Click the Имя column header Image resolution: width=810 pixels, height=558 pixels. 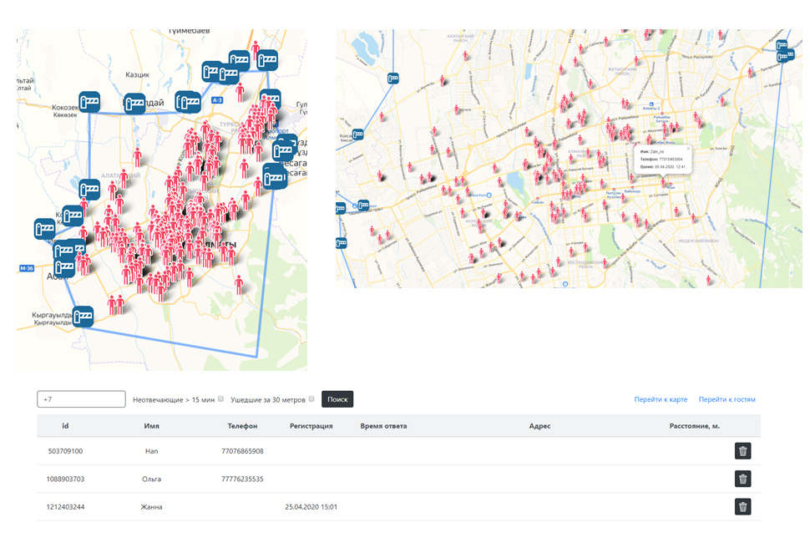click(x=151, y=426)
